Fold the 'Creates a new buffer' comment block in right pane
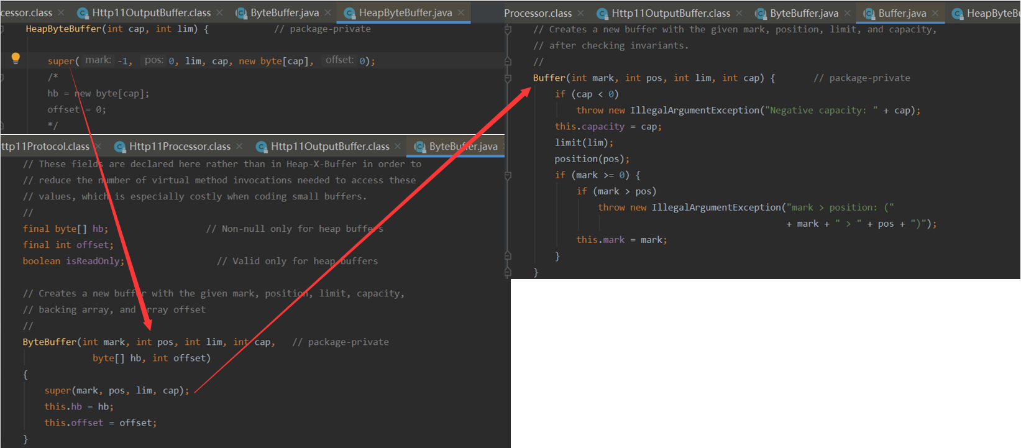Screen dimensions: 1021x448 (508, 30)
